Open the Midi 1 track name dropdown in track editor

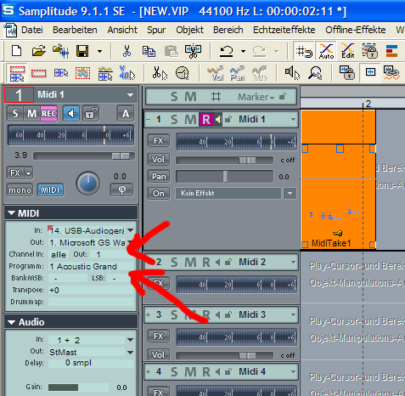(x=130, y=95)
